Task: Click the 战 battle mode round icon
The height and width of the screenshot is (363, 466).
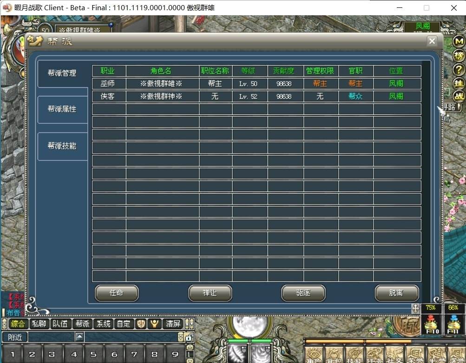Action: pyautogui.click(x=459, y=96)
